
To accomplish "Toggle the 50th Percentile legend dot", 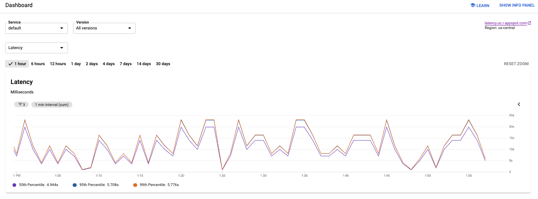I will [x=15, y=184].
